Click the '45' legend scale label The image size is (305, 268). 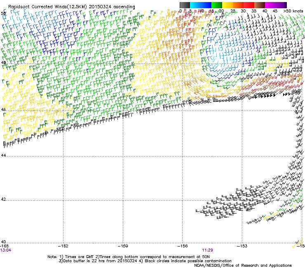click(x=275, y=11)
